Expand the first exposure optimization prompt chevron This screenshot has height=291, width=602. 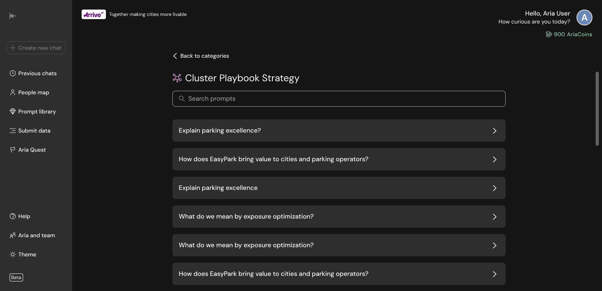click(x=494, y=217)
